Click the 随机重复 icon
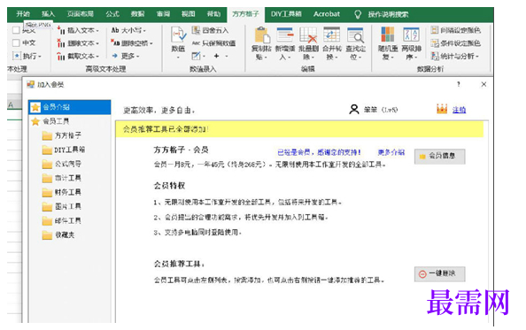This screenshot has width=526, height=330. click(x=388, y=35)
